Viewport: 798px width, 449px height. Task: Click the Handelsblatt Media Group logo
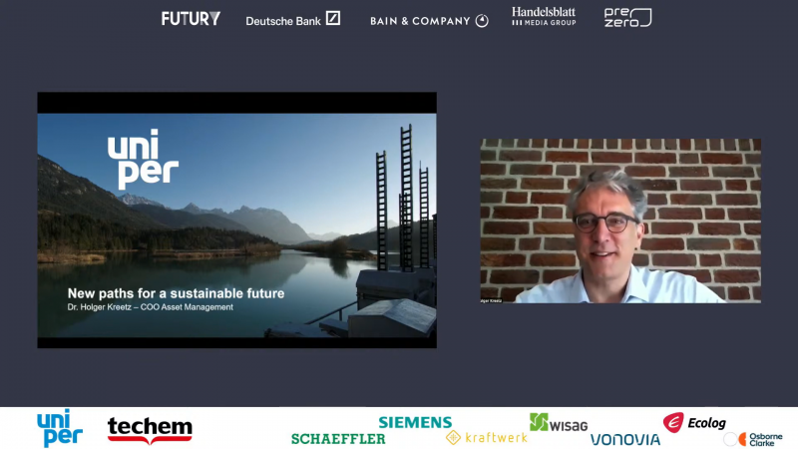click(x=544, y=16)
